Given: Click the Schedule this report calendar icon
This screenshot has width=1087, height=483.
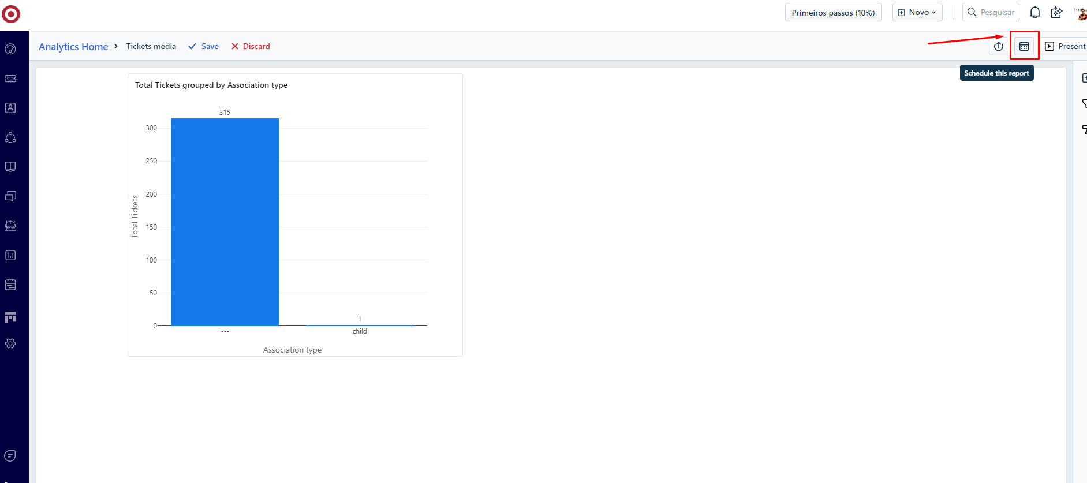Looking at the screenshot, I should coord(1024,46).
